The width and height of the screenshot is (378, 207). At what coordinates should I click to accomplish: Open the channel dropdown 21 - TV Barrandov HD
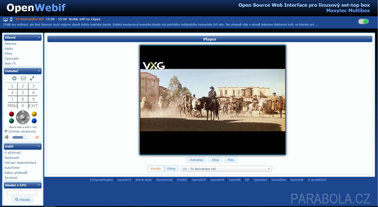[x=227, y=169]
